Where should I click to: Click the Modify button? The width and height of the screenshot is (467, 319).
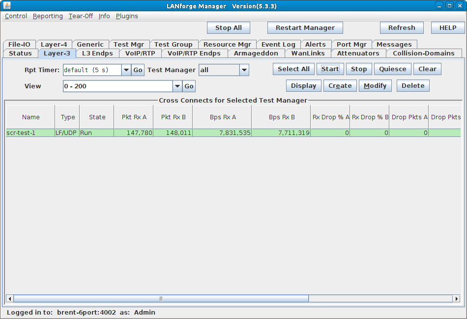click(375, 85)
